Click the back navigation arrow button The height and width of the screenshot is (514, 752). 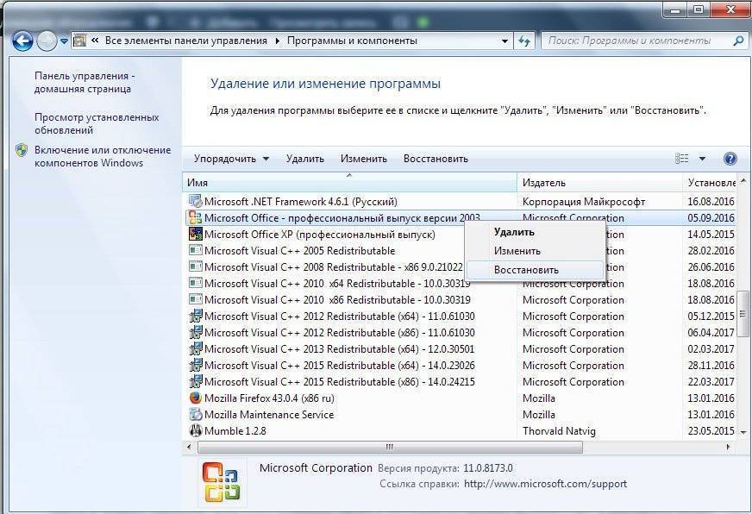(x=22, y=41)
